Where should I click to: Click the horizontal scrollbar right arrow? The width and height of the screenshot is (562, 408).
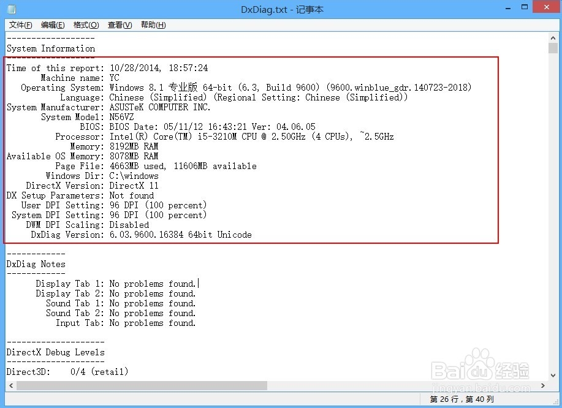click(x=543, y=385)
